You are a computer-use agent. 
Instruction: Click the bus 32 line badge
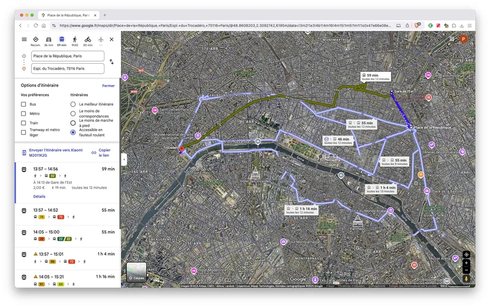tap(52, 176)
